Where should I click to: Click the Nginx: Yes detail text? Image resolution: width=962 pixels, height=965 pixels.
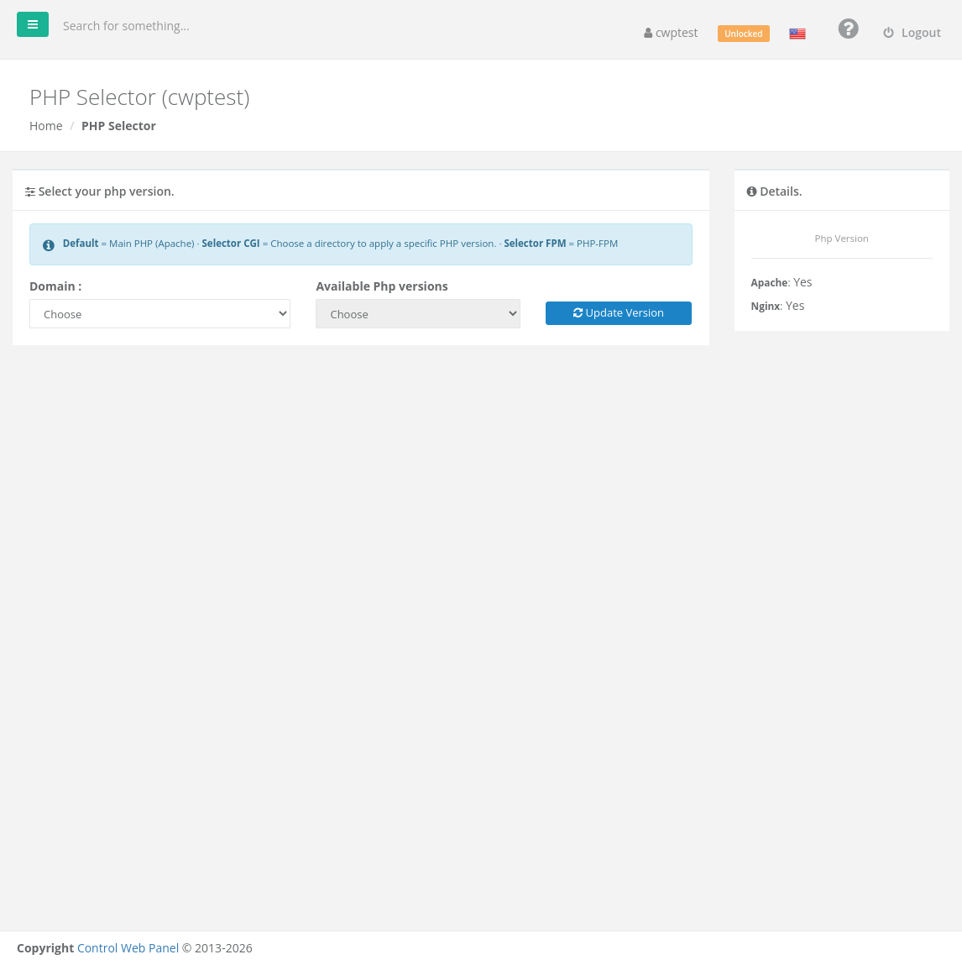(x=777, y=306)
